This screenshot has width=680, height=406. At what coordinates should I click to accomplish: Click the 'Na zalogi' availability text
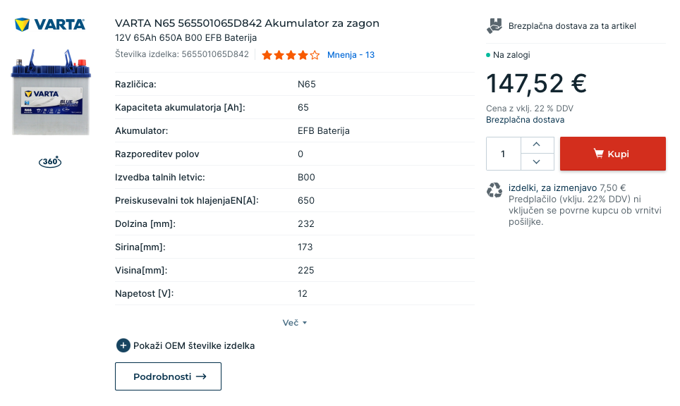tap(511, 55)
